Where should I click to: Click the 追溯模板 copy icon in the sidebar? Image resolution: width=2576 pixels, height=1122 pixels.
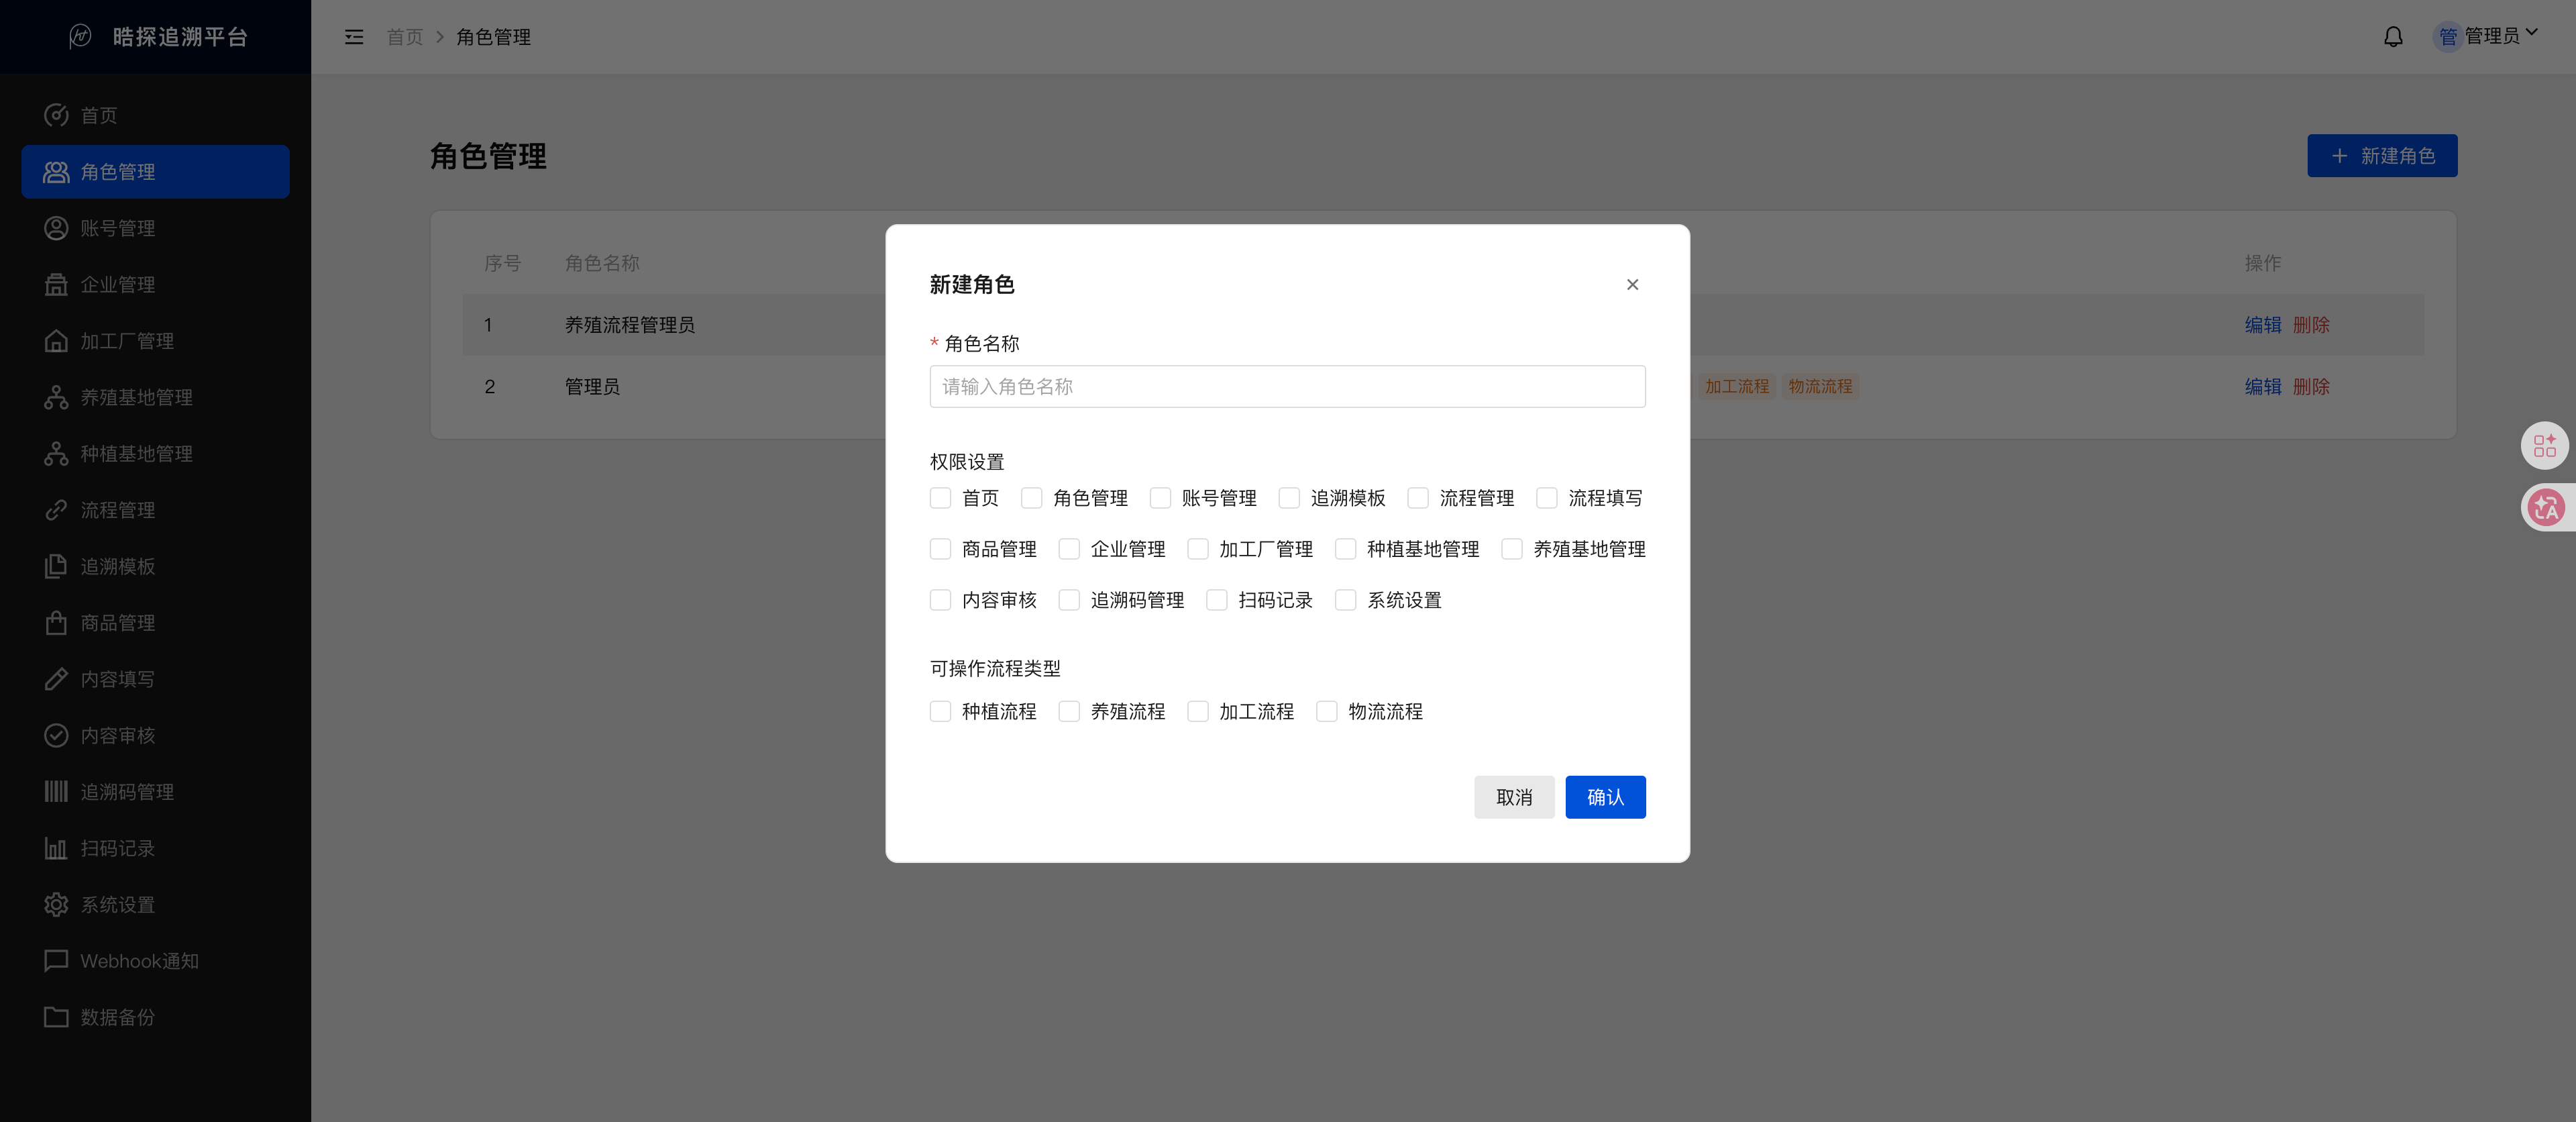56,567
